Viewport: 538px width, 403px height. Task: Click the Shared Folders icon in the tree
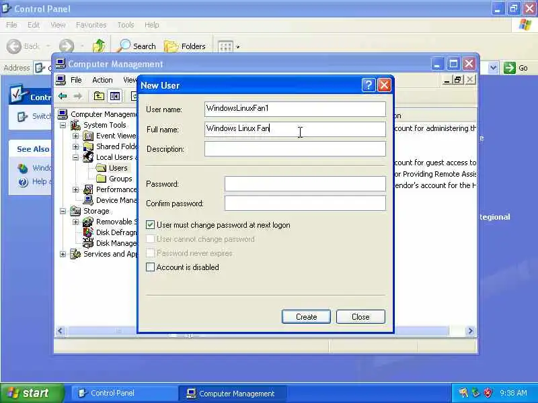(x=88, y=146)
